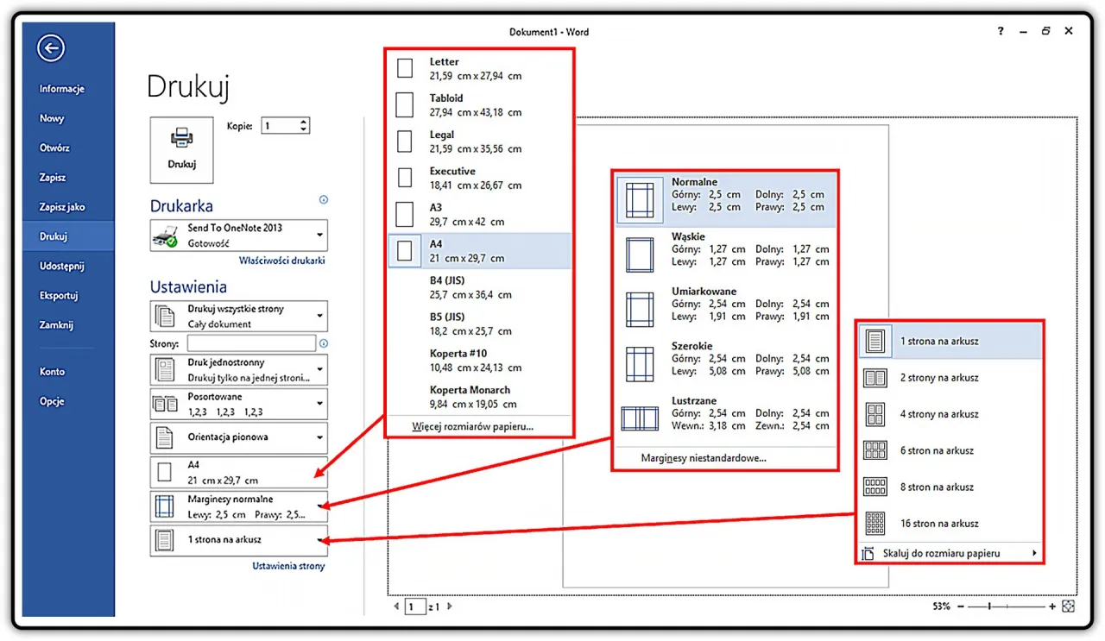Pick the Szerokie margins preset
Viewport: 1105px width, 641px height.
click(725, 358)
